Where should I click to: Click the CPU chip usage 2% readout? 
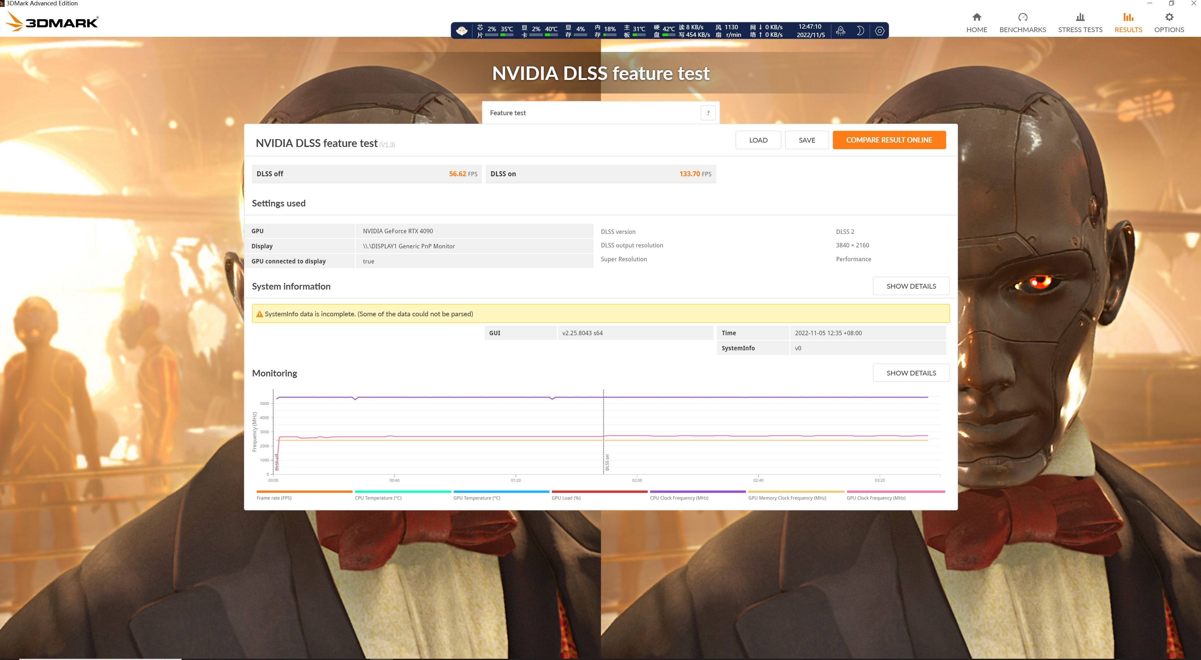[x=491, y=29]
